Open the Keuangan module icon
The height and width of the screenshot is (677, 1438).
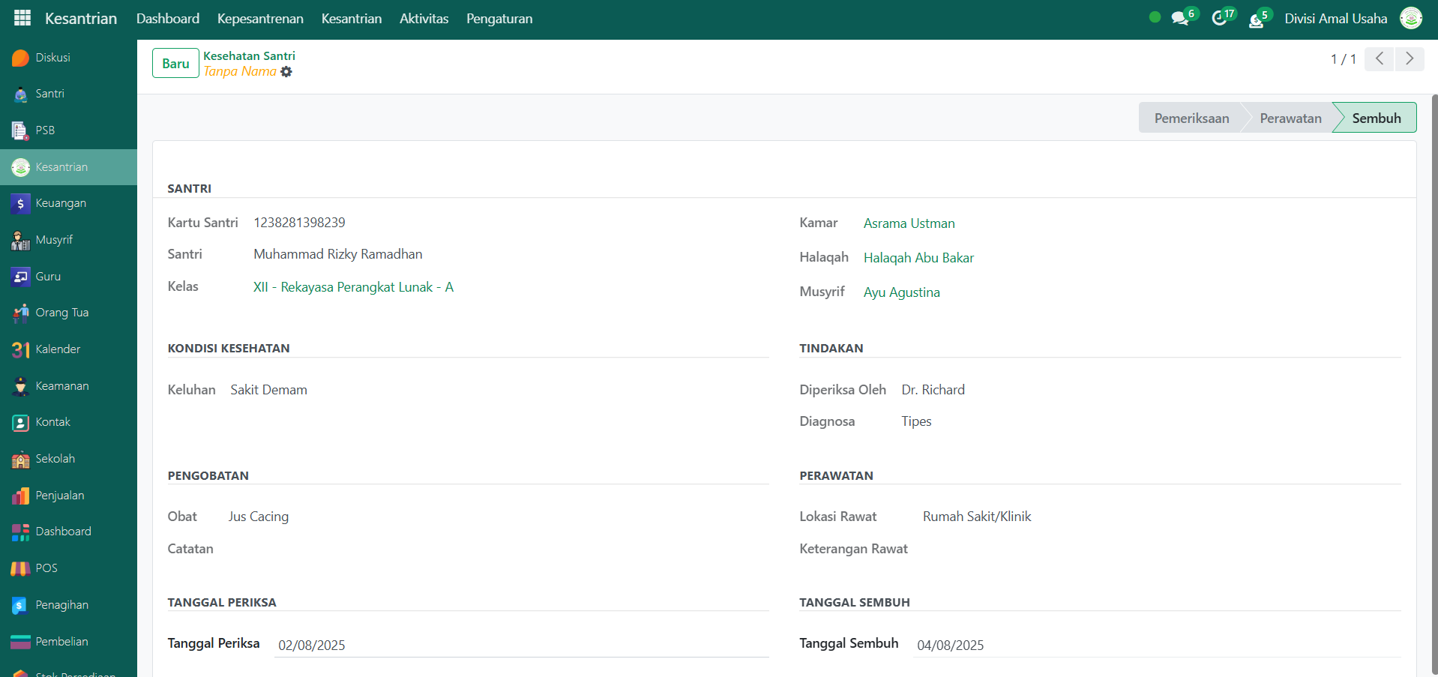coord(21,204)
